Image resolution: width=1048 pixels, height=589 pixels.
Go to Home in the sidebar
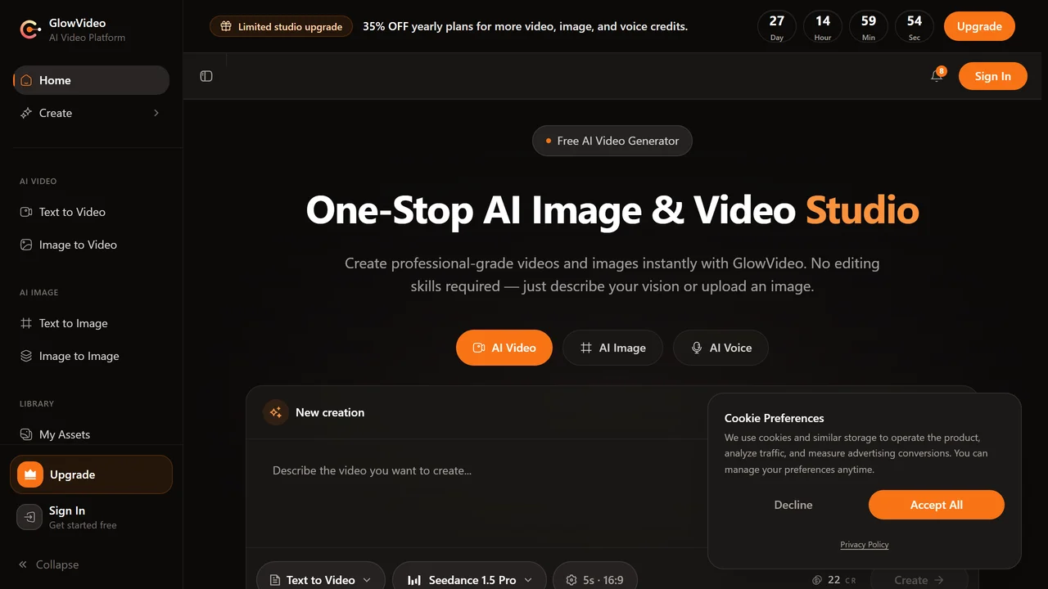[x=91, y=80]
